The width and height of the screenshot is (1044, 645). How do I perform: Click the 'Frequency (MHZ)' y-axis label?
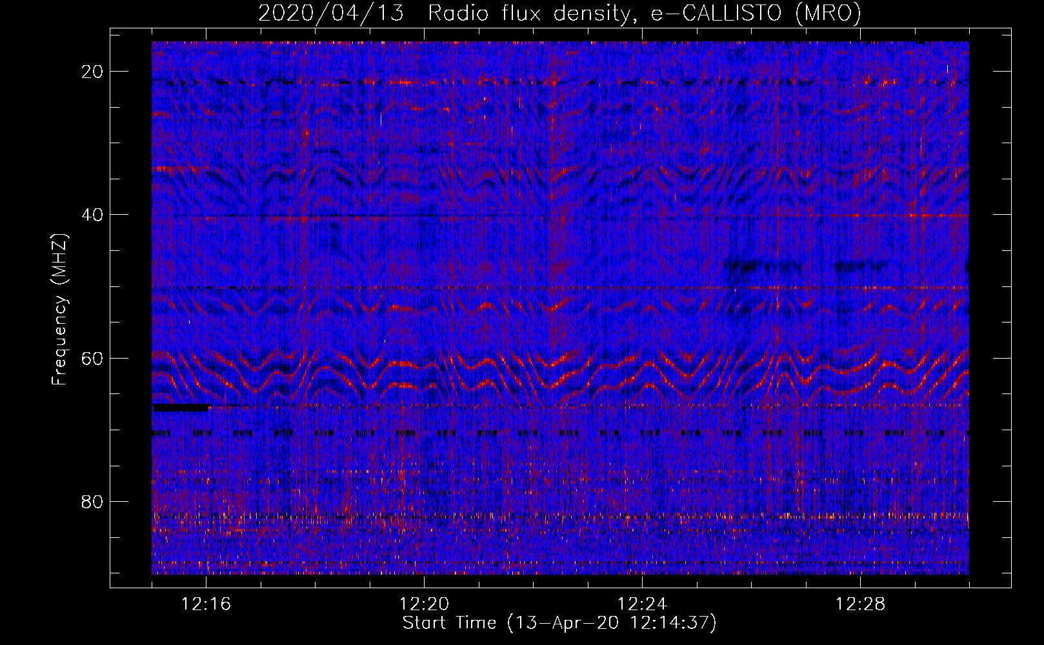(59, 310)
